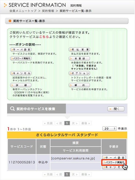The image size is (135, 180).
Task: Click the さくらのレンタルサーバ スタンダード heading
Action: coord(67,135)
